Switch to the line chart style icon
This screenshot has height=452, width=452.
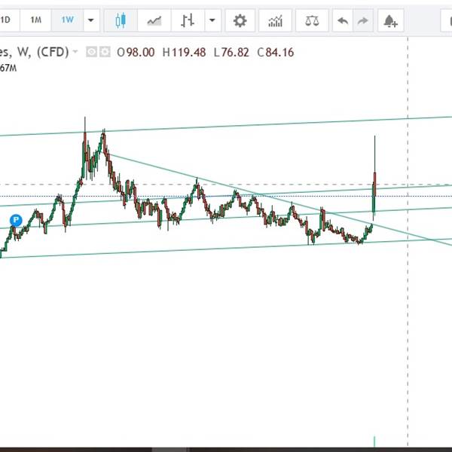pyautogui.click(x=154, y=20)
